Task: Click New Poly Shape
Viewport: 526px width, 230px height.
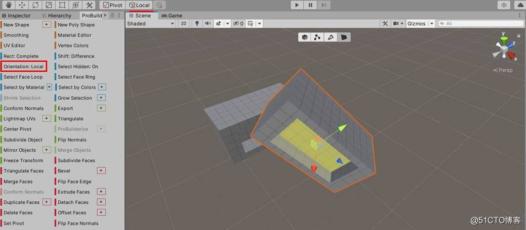Action: point(76,24)
